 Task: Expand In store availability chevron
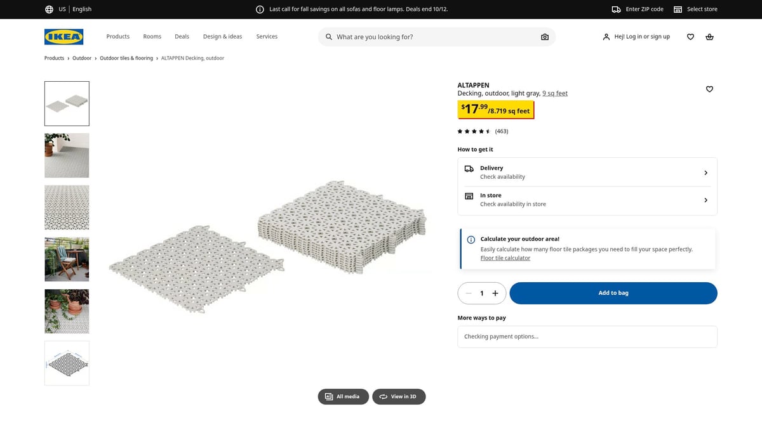point(705,200)
